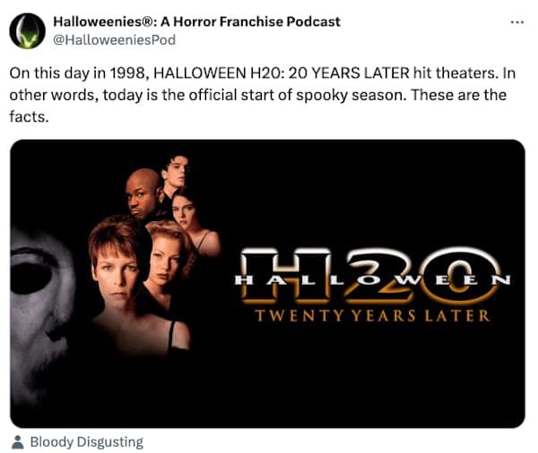Click the person icon beside Bloody Disgusting
Viewport: 538px width, 453px height.
[x=18, y=442]
